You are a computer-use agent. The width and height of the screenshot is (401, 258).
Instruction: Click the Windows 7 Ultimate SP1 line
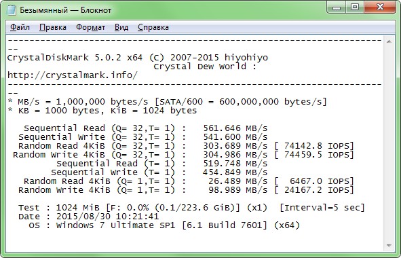point(164,225)
